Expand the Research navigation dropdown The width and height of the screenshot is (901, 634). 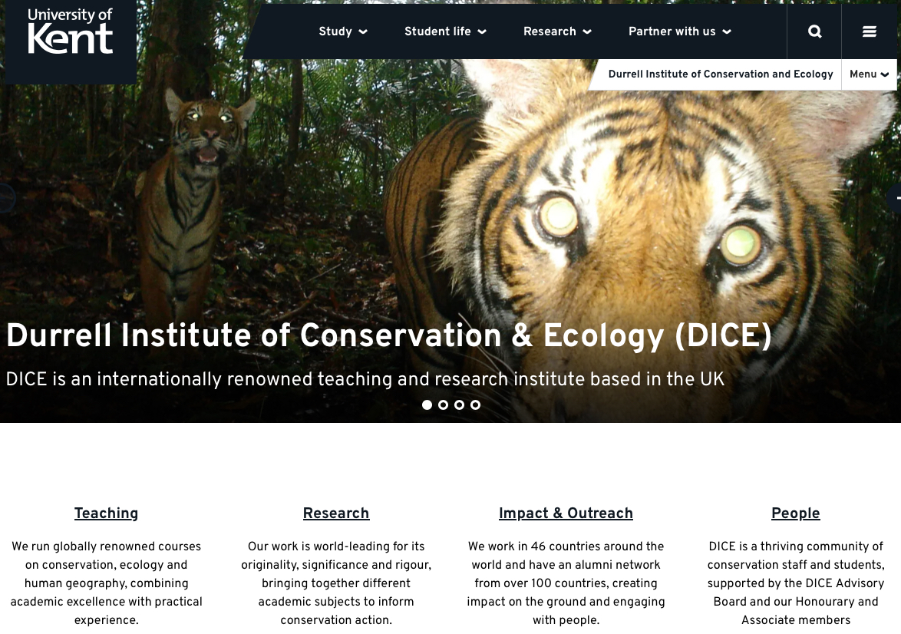point(557,31)
